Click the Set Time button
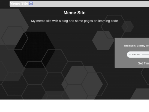 143,63
